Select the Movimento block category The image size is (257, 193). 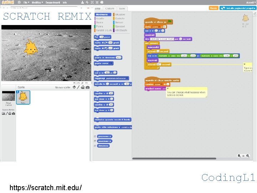[x=103, y=14]
